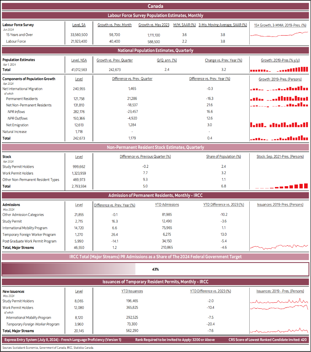This screenshot has width=311, height=352.
Task: Select the population growth y/y bar chart
Action: pyautogui.click(x=279, y=69)
